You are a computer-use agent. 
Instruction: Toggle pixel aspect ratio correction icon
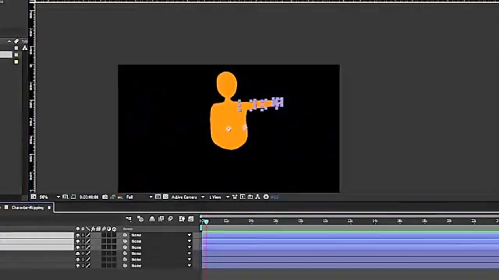pyautogui.click(x=235, y=197)
